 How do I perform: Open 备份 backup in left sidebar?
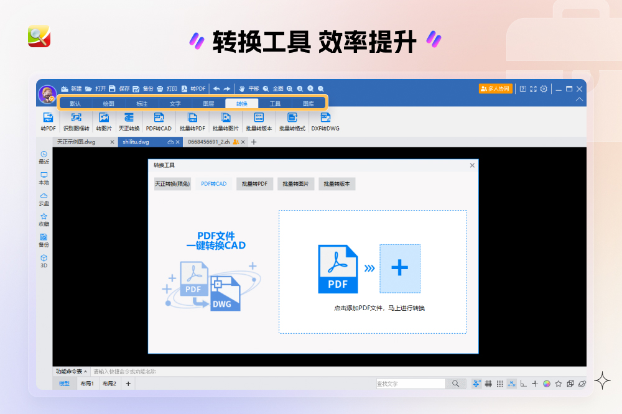point(44,241)
